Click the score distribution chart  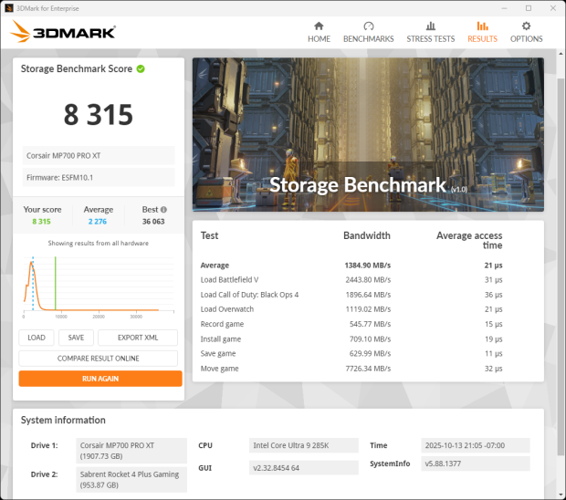pyautogui.click(x=100, y=285)
